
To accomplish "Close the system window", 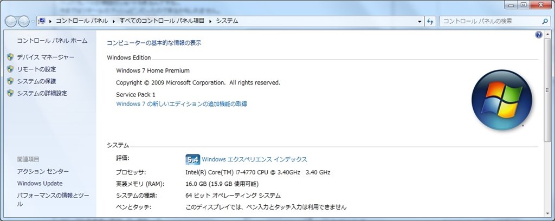I will 541,4.
